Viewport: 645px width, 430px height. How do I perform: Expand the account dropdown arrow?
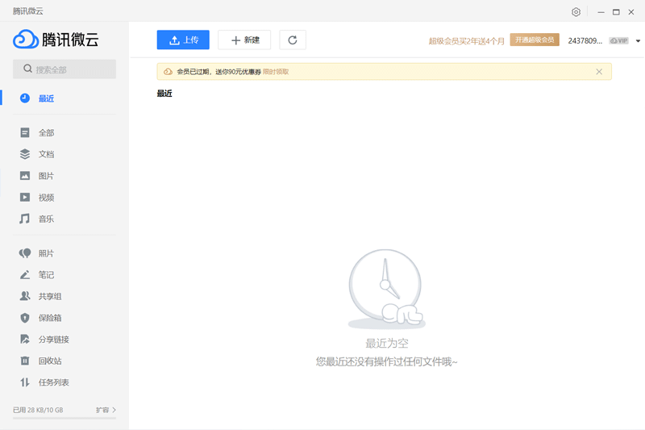coord(638,41)
